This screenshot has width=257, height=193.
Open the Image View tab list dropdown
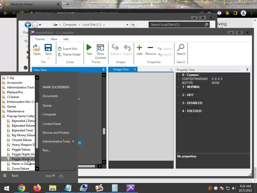tap(171, 70)
